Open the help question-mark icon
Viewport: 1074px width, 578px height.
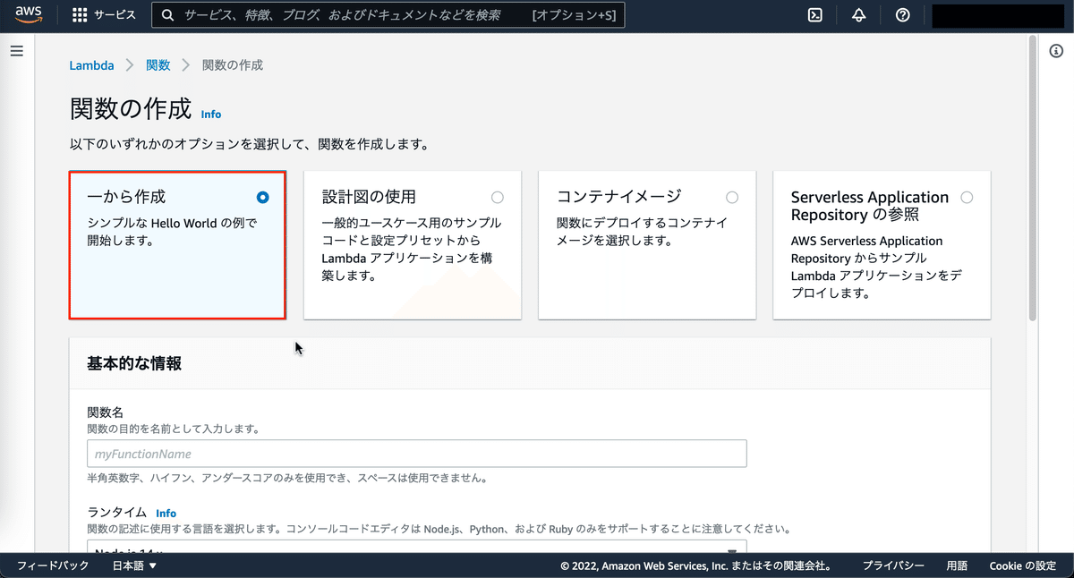click(x=902, y=15)
